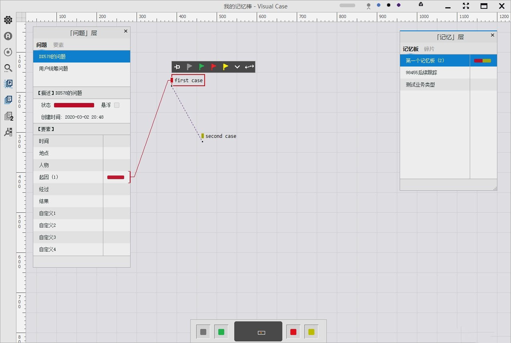Select the 地点 element row
511x343 pixels.
pos(82,153)
